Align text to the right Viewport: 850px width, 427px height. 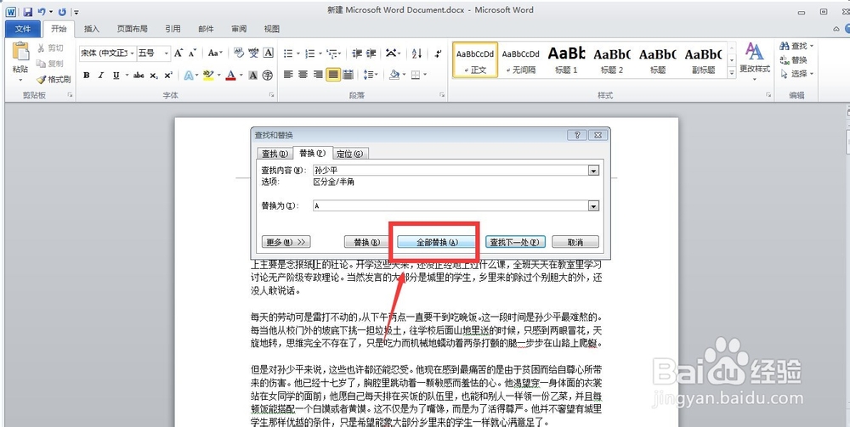tap(318, 75)
